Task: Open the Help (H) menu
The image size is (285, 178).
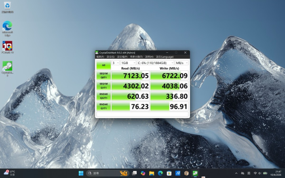Action: pos(149,57)
